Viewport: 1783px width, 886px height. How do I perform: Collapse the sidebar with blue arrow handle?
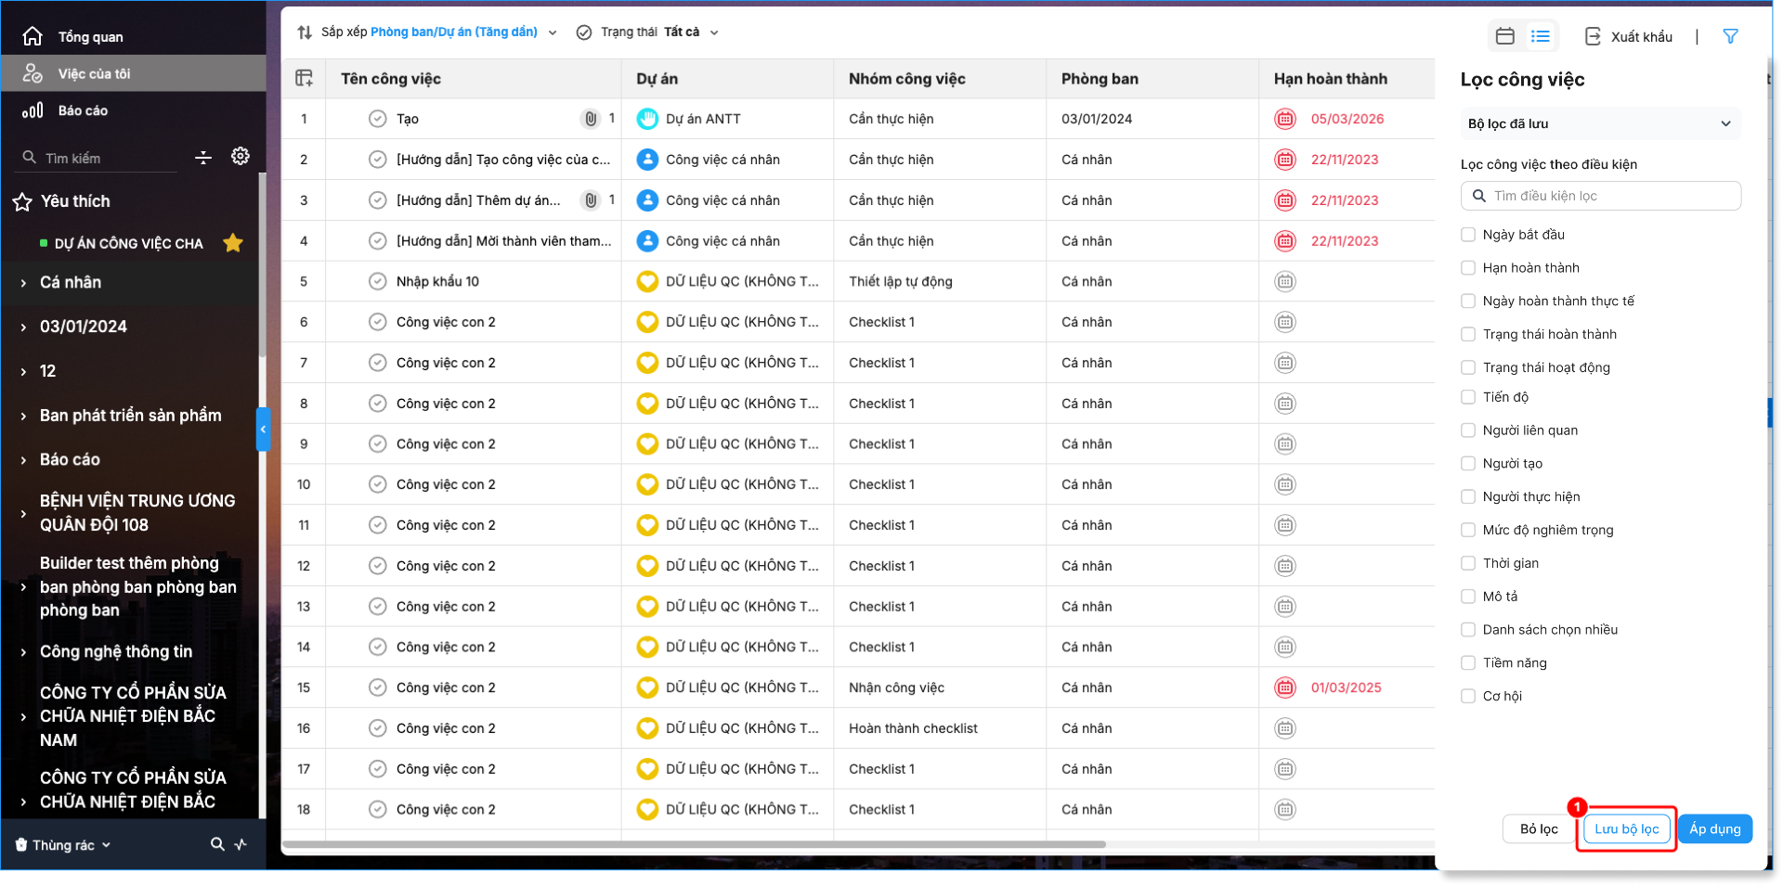263,429
